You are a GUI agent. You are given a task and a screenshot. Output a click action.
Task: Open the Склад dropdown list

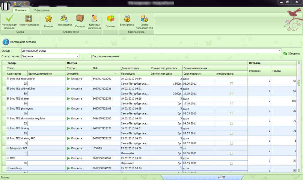point(279,51)
